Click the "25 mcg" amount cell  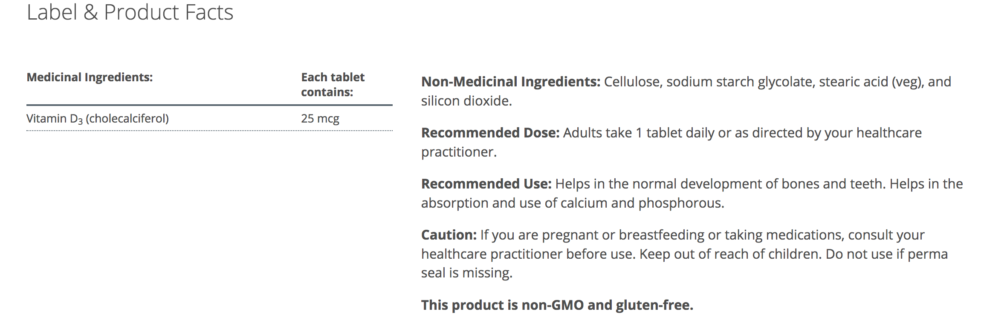pos(320,118)
